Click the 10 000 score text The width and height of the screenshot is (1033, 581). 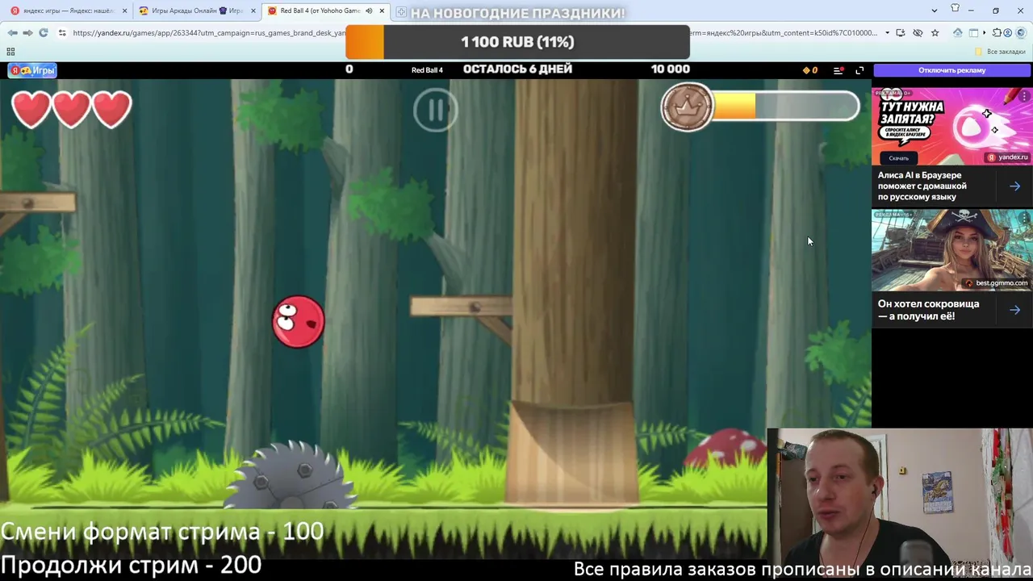pyautogui.click(x=670, y=69)
